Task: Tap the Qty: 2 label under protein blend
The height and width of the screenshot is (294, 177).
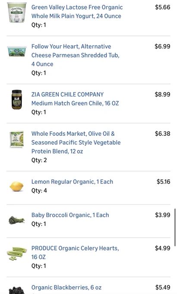Action: coord(39,160)
